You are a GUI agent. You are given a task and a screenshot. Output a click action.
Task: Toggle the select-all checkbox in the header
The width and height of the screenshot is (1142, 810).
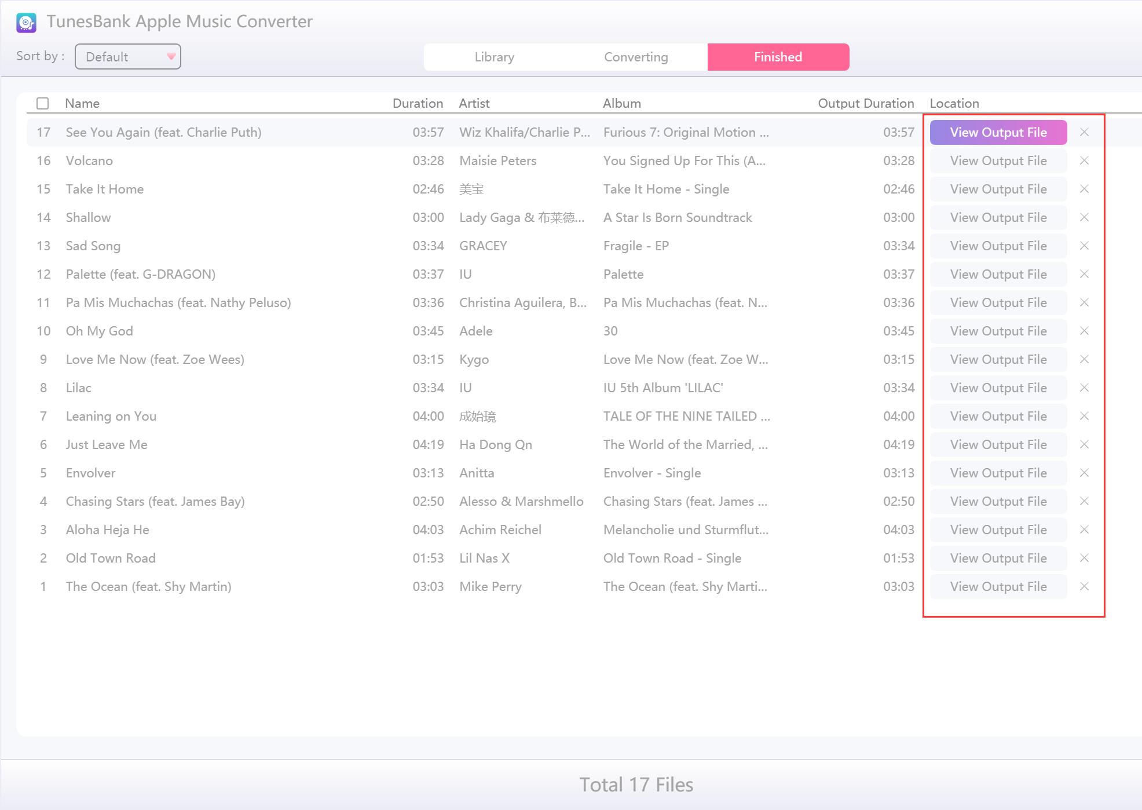[x=42, y=103]
